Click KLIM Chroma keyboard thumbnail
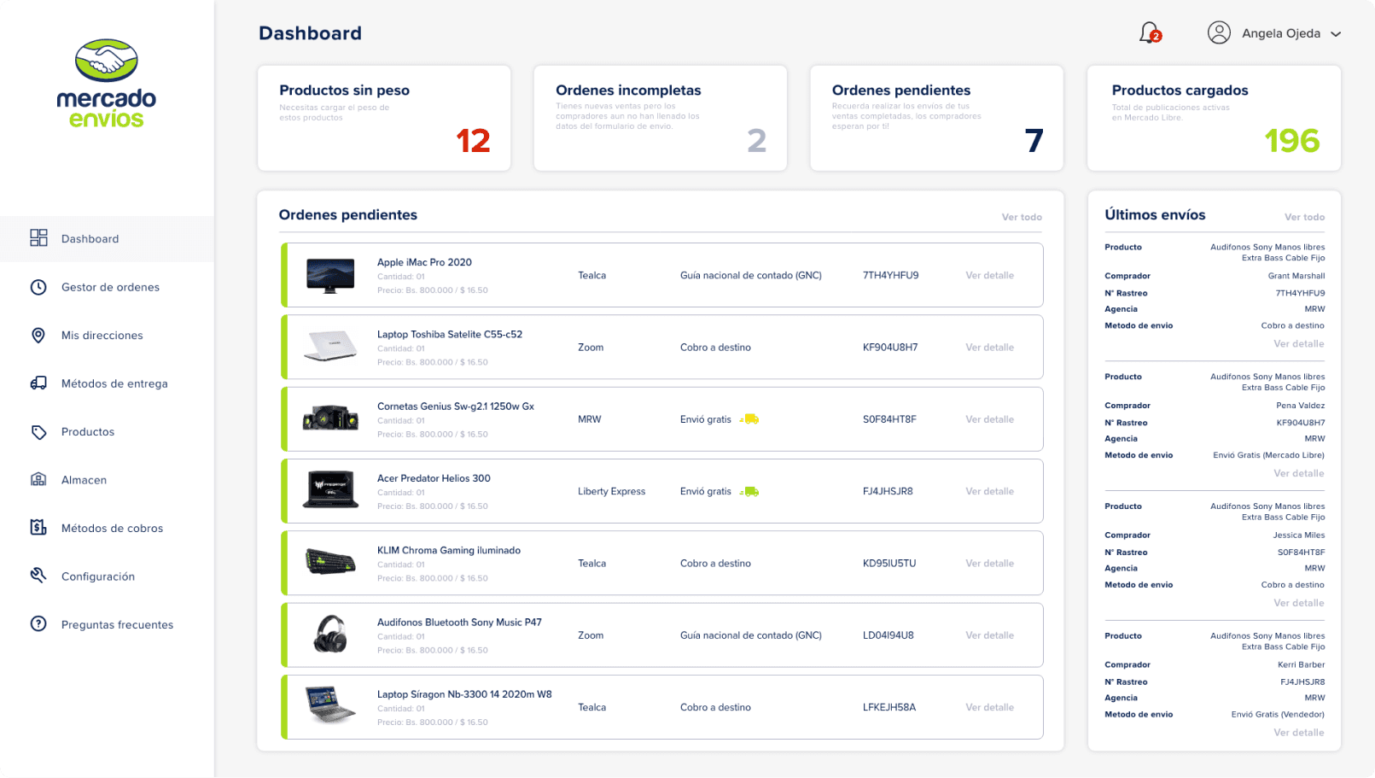Screen dimensions: 1375x778 [330, 562]
